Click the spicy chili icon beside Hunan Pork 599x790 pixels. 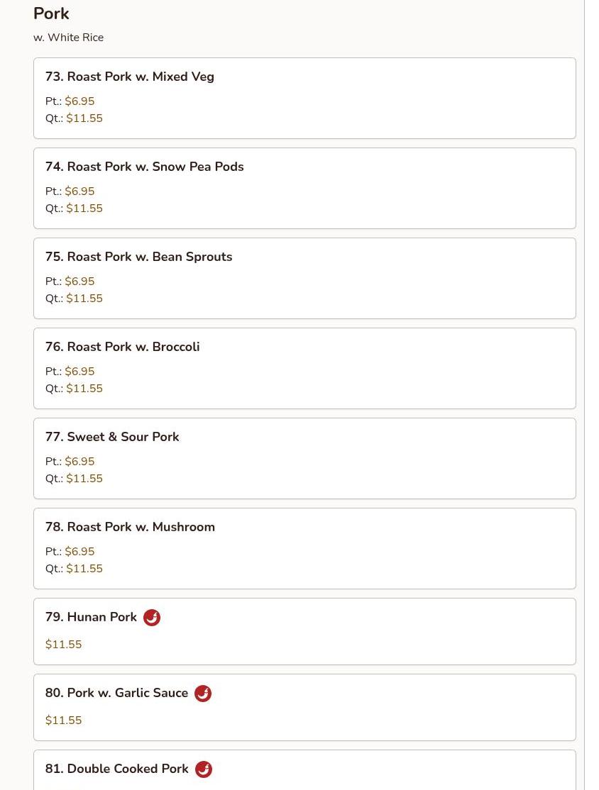152,617
